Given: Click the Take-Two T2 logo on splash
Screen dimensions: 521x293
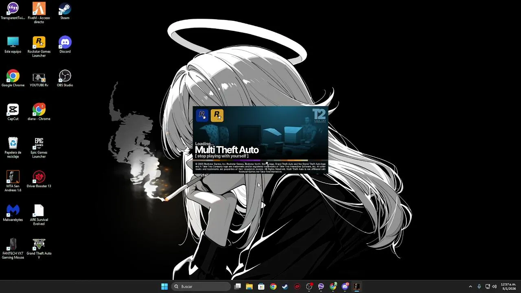Looking at the screenshot, I should 319,116.
